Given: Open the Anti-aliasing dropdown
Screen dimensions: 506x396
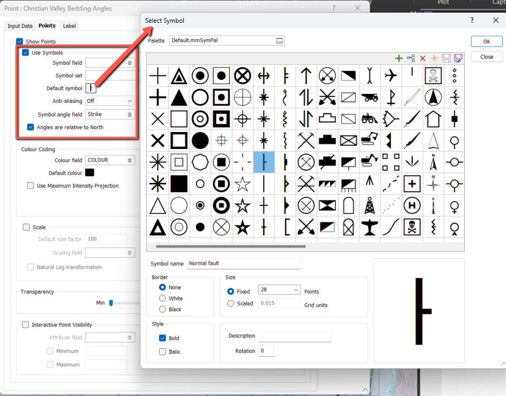Looking at the screenshot, I should click(x=110, y=101).
